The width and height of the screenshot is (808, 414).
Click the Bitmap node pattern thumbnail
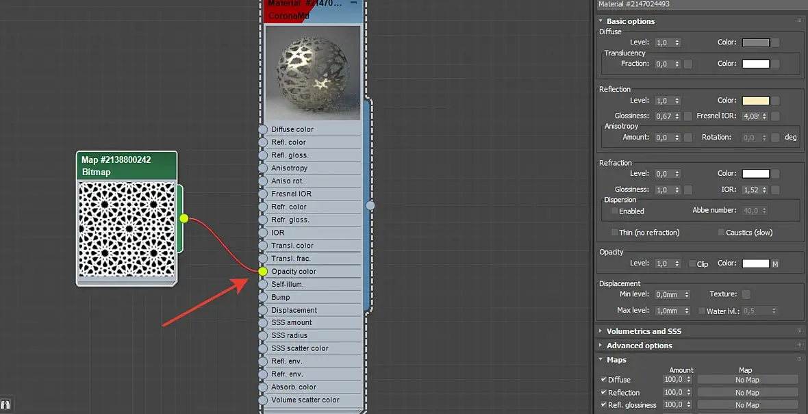pos(126,230)
